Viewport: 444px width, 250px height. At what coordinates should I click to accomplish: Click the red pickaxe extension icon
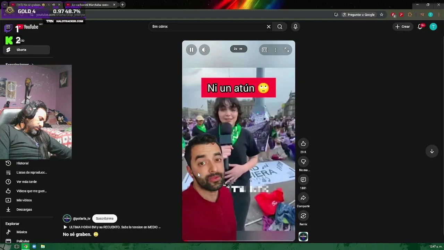401,15
